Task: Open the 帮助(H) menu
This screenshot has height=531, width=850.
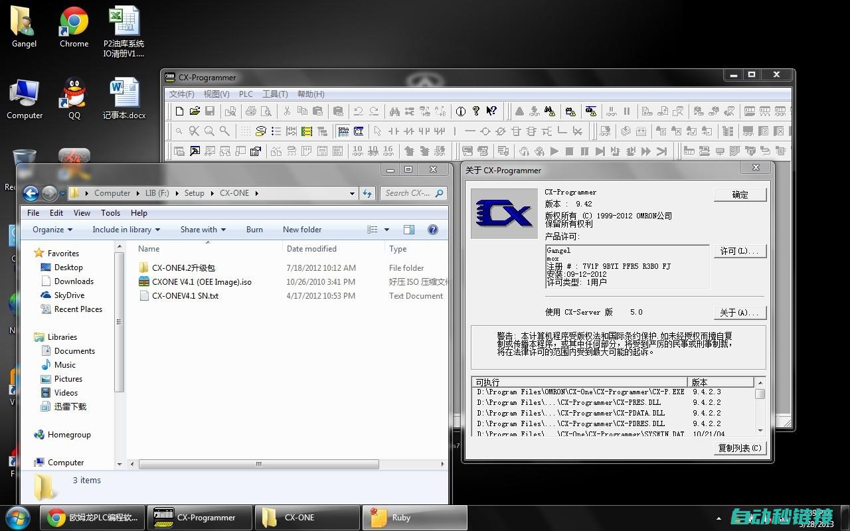Action: 311,94
